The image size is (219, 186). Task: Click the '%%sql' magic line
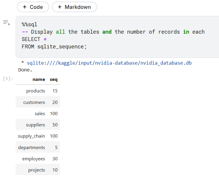click(x=30, y=25)
